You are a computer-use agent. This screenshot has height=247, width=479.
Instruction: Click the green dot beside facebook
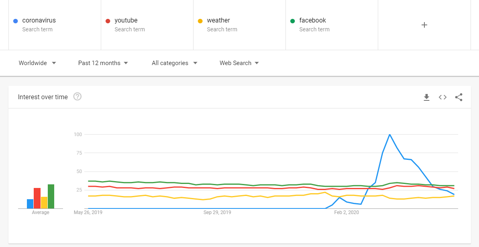pyautogui.click(x=292, y=21)
